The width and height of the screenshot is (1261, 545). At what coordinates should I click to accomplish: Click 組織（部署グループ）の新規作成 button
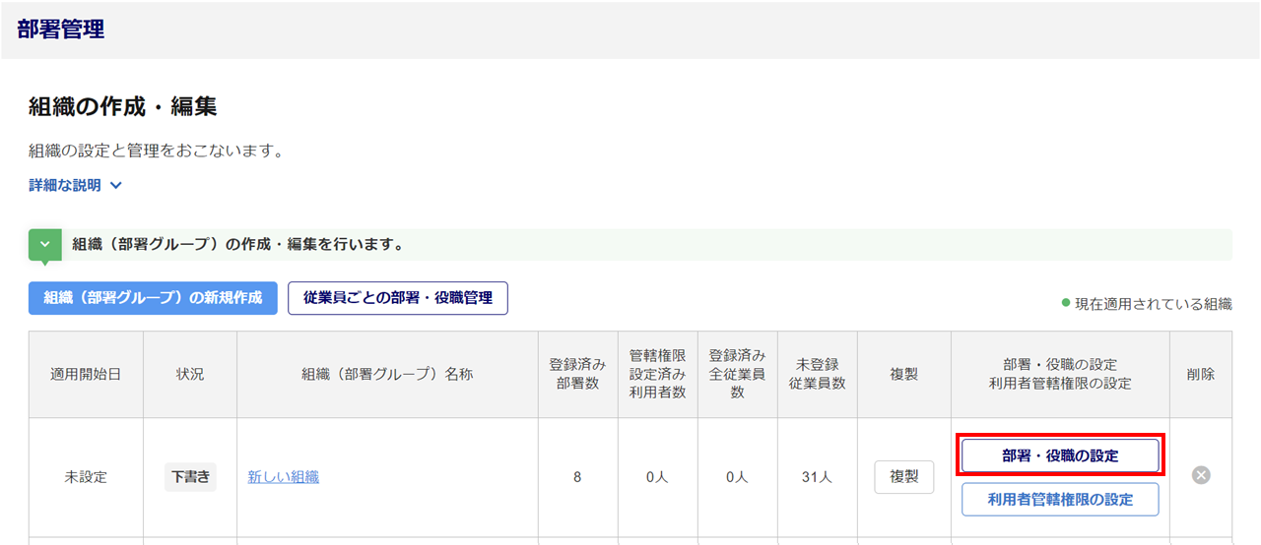[153, 298]
